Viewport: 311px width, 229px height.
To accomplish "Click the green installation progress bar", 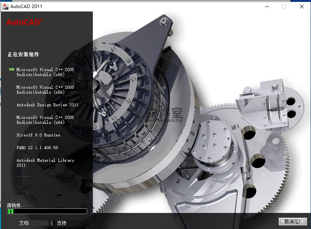I will [47, 211].
